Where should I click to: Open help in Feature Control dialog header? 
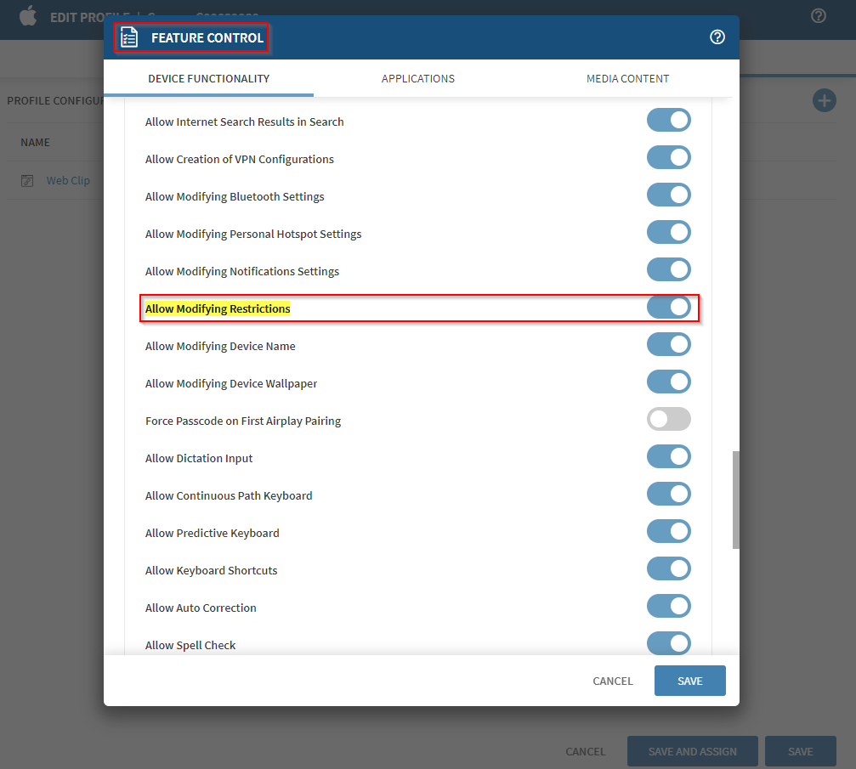point(717,37)
